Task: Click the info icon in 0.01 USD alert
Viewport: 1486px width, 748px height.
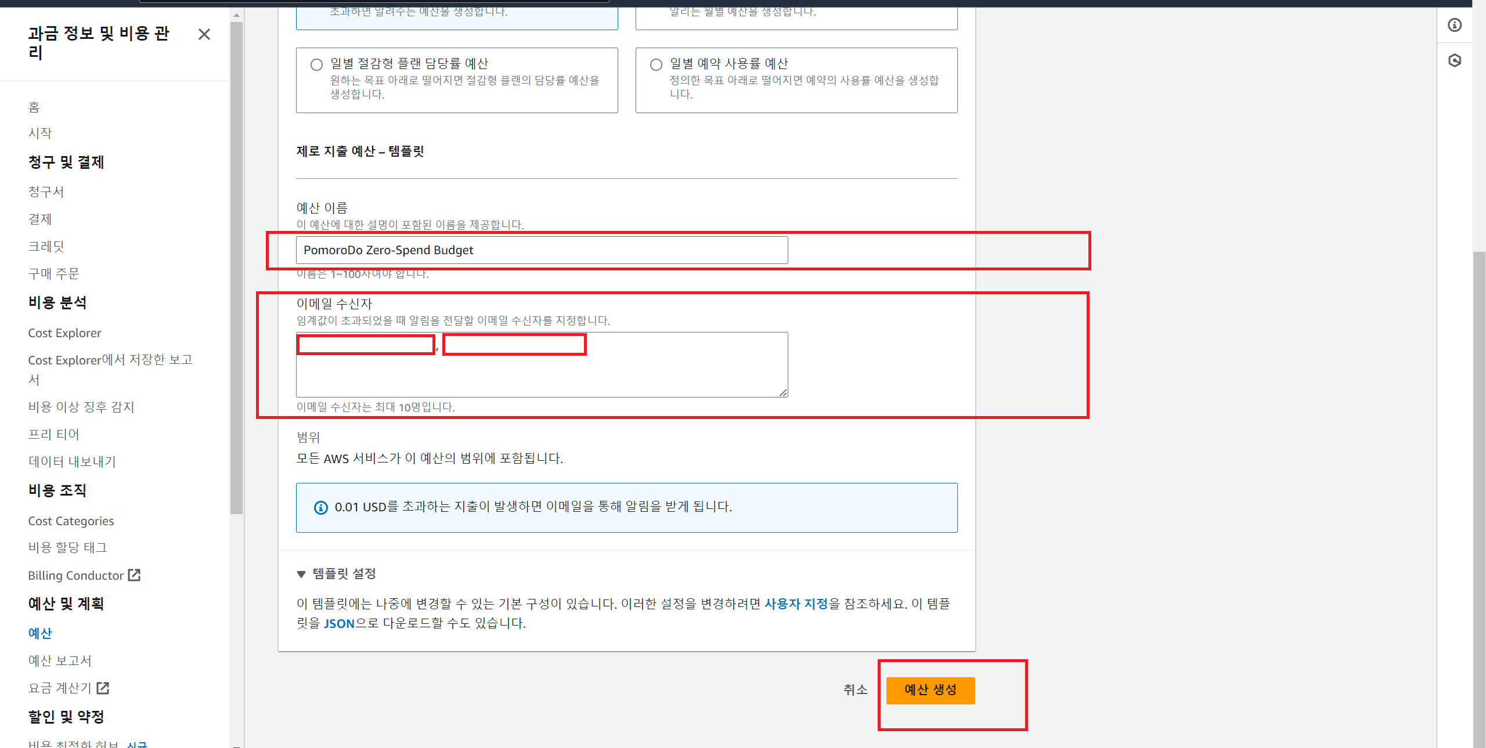Action: tap(320, 508)
